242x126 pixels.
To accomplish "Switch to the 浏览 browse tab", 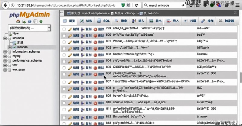I will pos(69,21).
